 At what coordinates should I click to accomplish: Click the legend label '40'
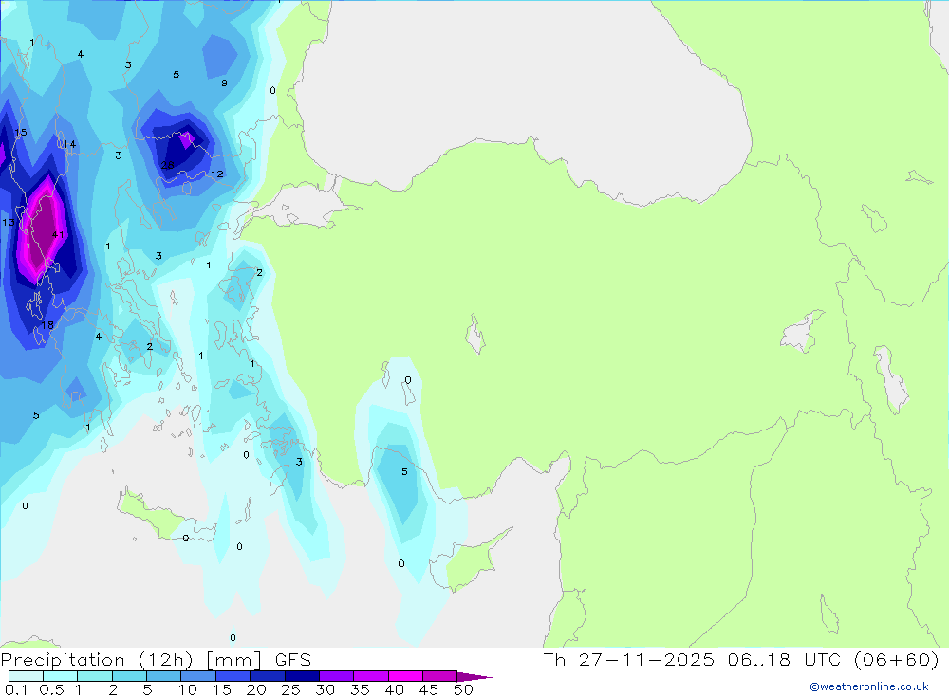[x=394, y=689]
